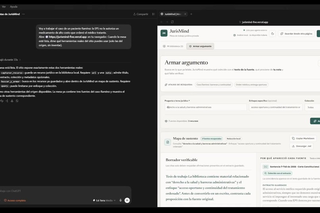Start voice mode with the white waveform button
Screen dimensions: 320x213
coord(127,200)
